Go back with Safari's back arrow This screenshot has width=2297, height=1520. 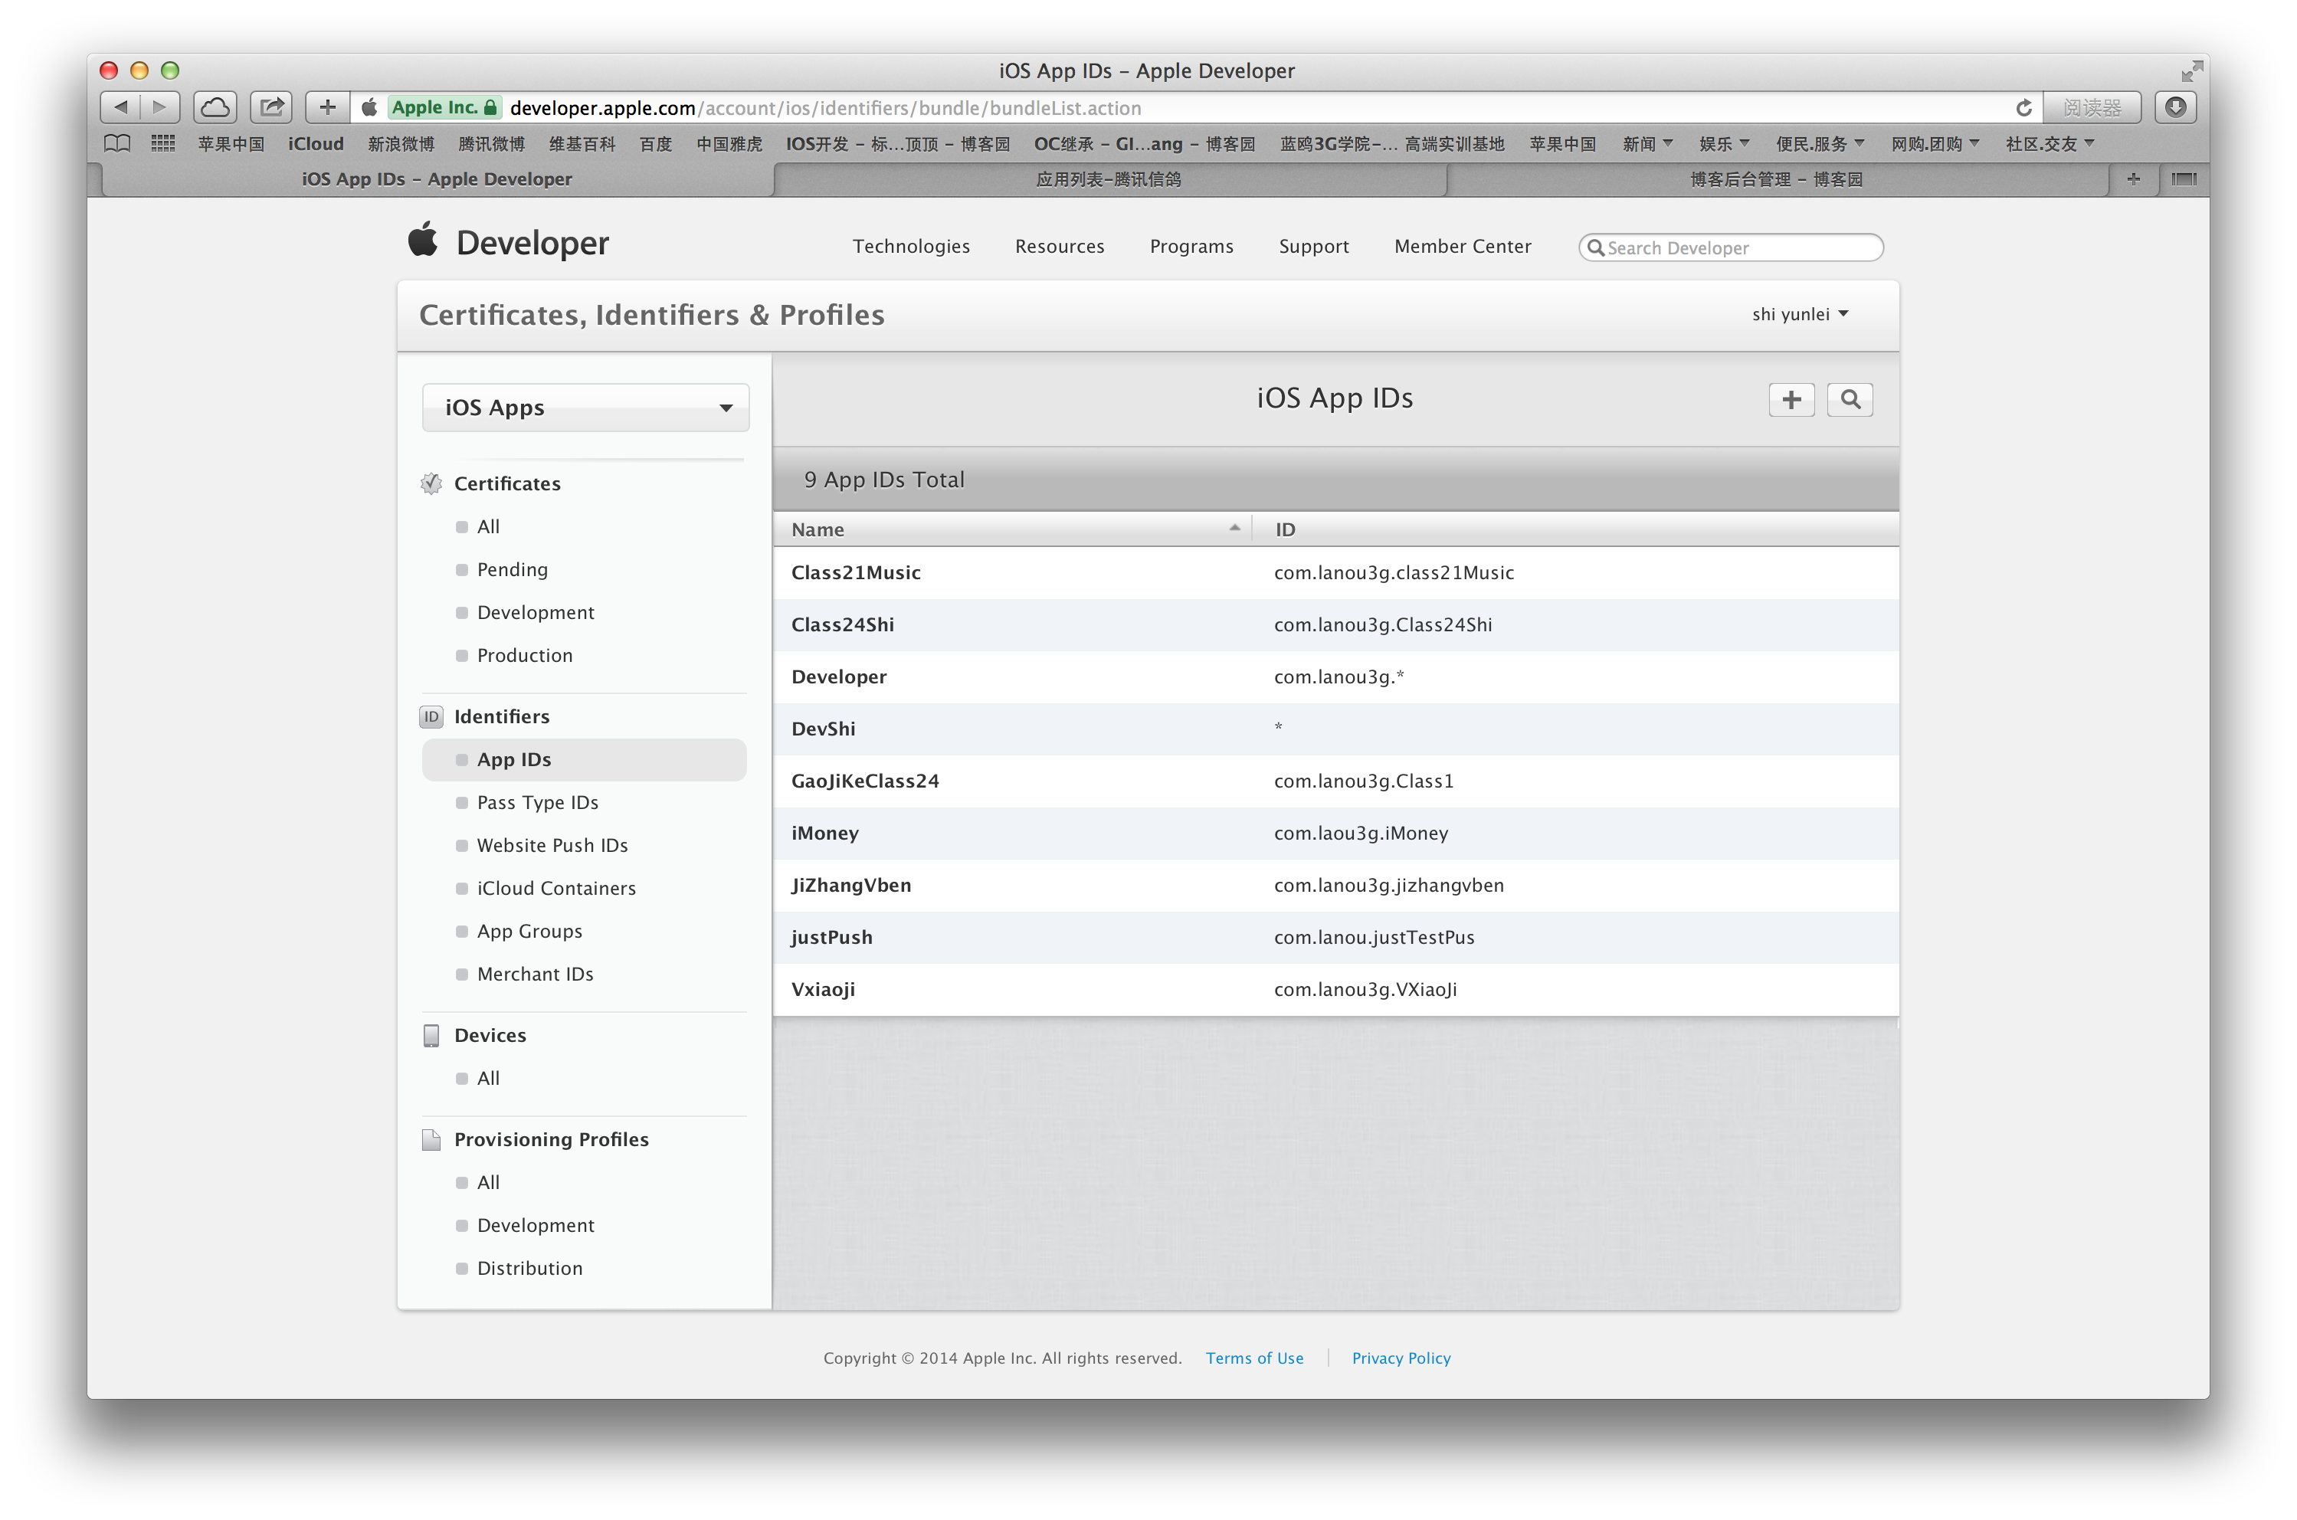pos(120,107)
